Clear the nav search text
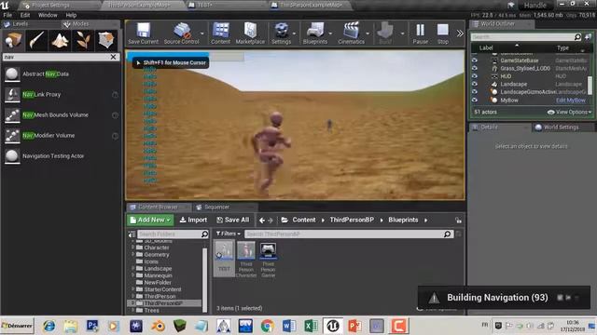 point(113,57)
